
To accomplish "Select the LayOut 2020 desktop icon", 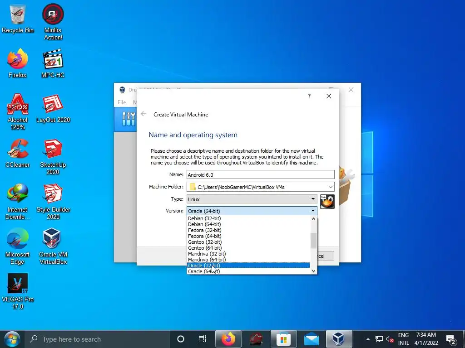I will pos(53,108).
